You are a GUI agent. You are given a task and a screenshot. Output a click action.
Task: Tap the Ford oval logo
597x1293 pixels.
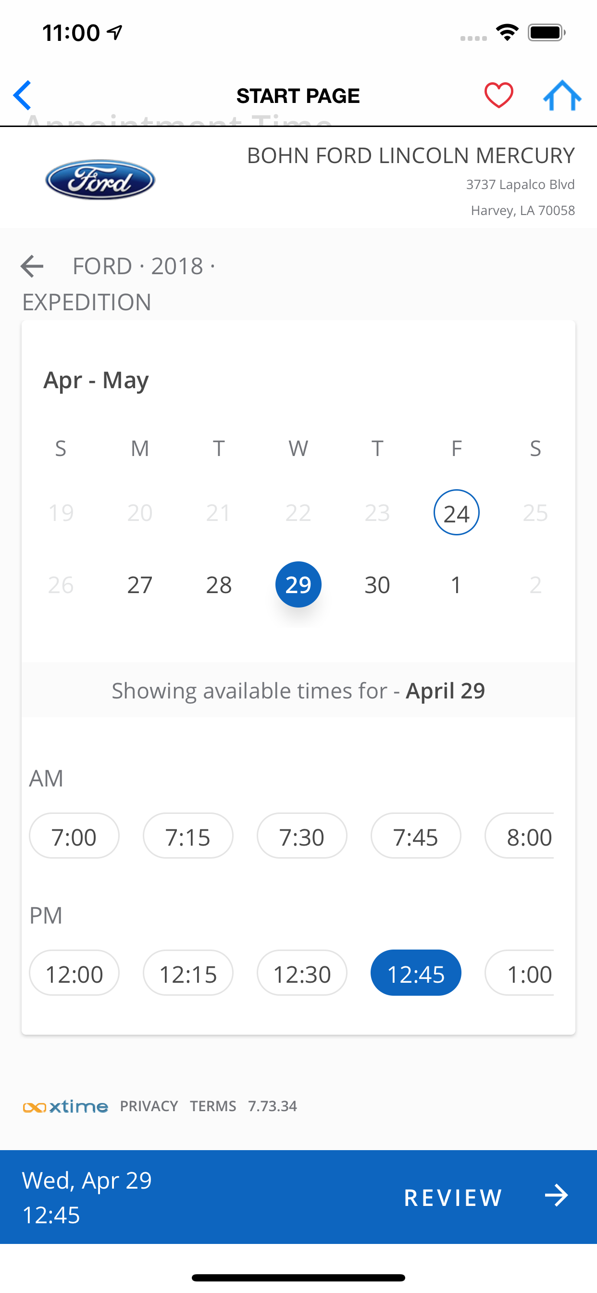pyautogui.click(x=100, y=180)
